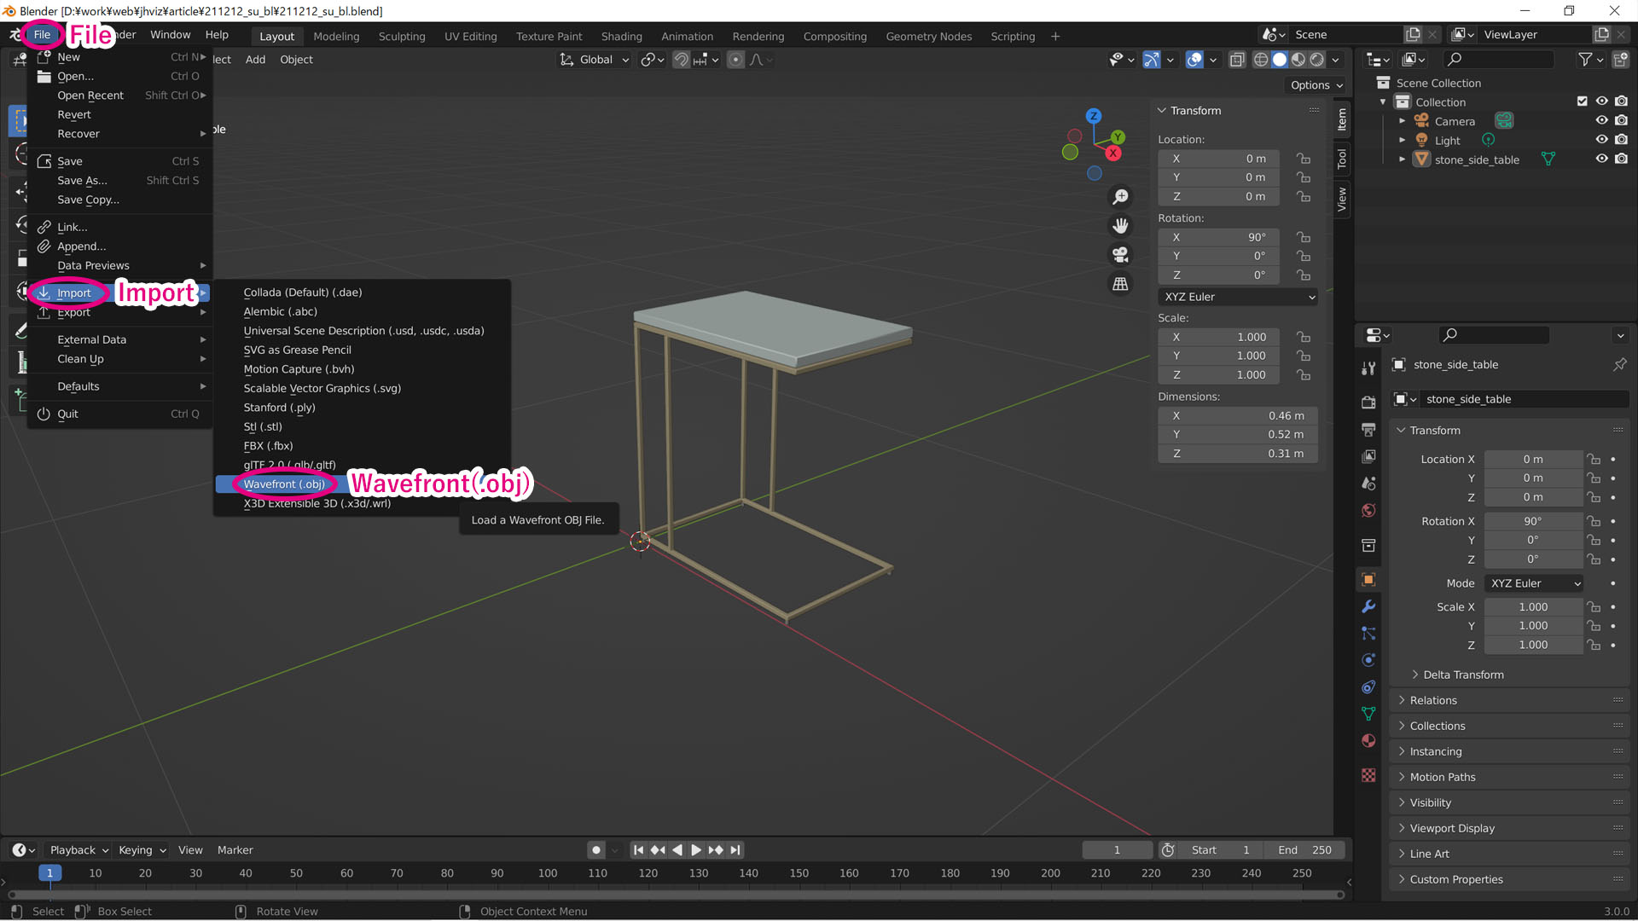Click the outliner filter funnel icon
The image size is (1638, 921).
[x=1585, y=59]
